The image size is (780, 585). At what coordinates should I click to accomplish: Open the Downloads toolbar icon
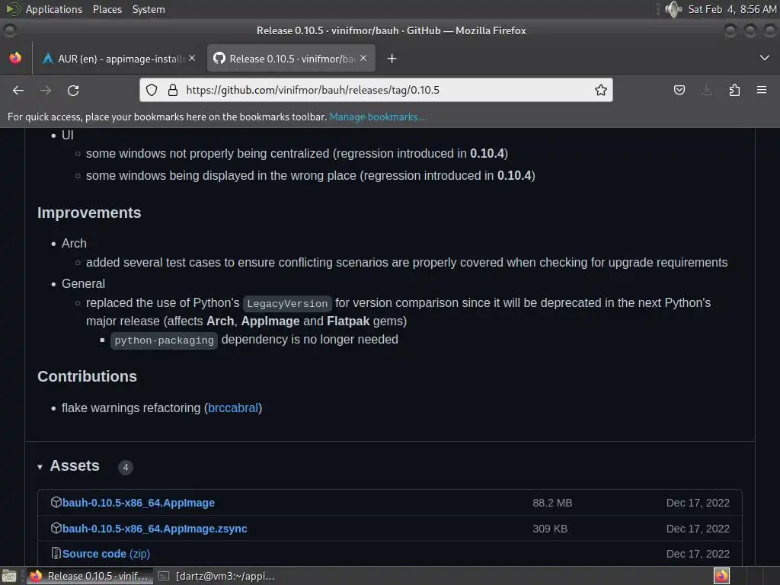pyautogui.click(x=706, y=90)
